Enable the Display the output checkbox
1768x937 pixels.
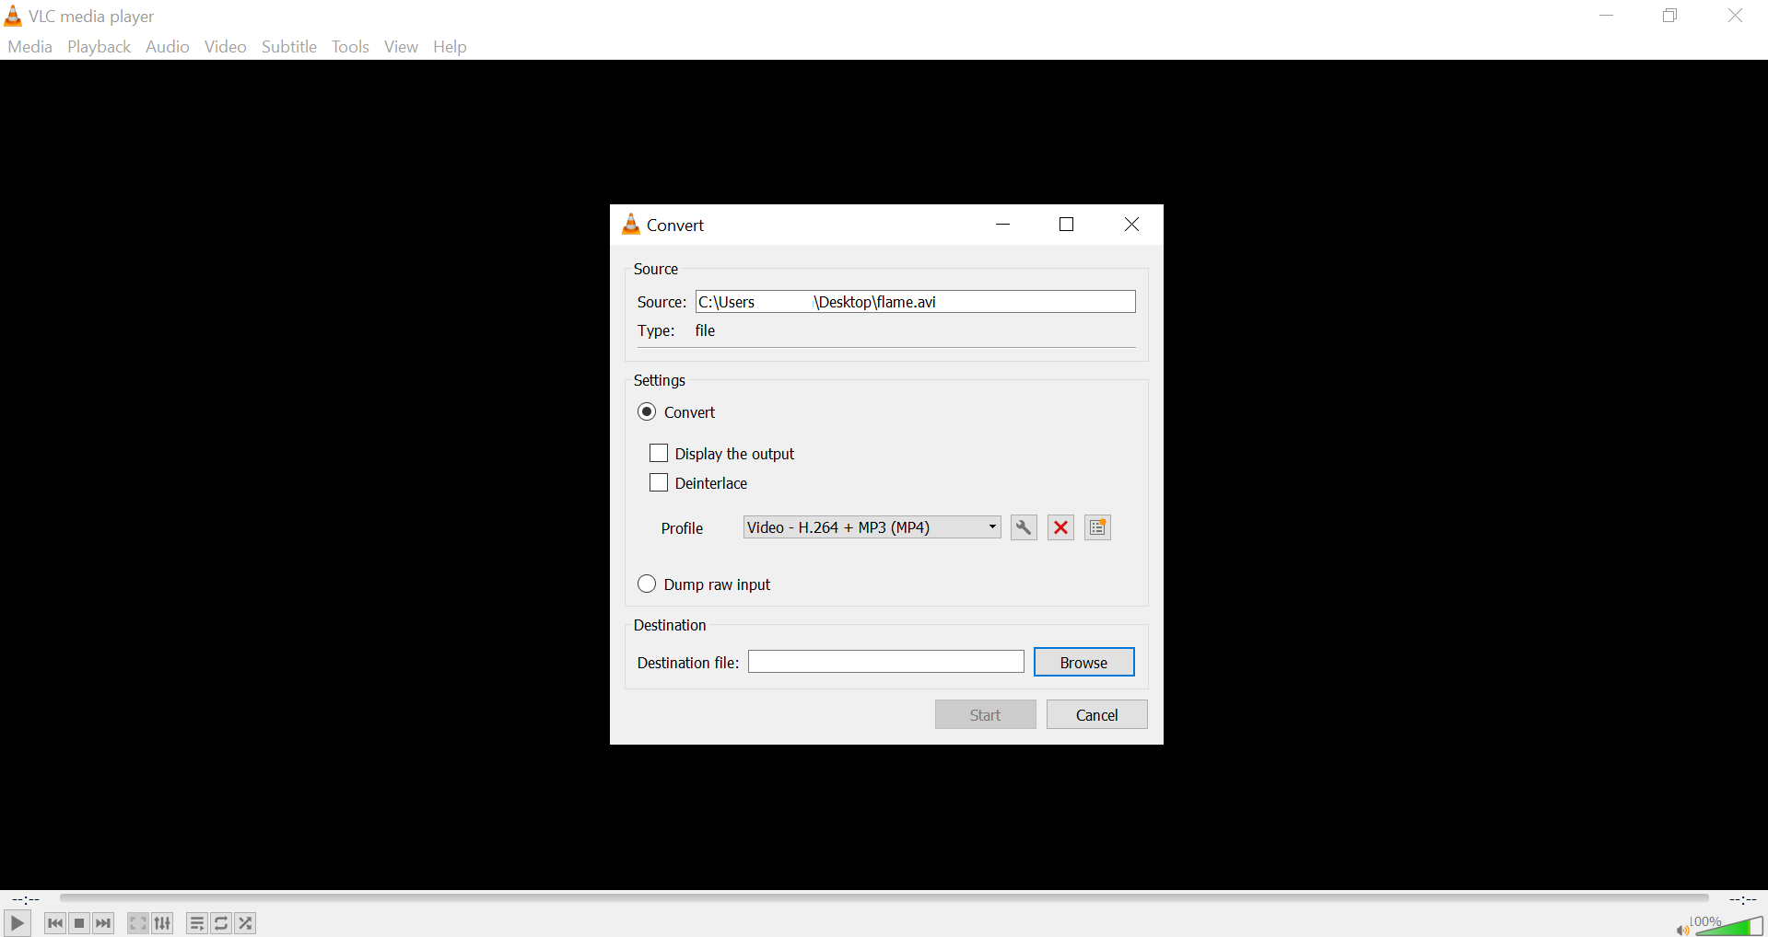pos(659,454)
